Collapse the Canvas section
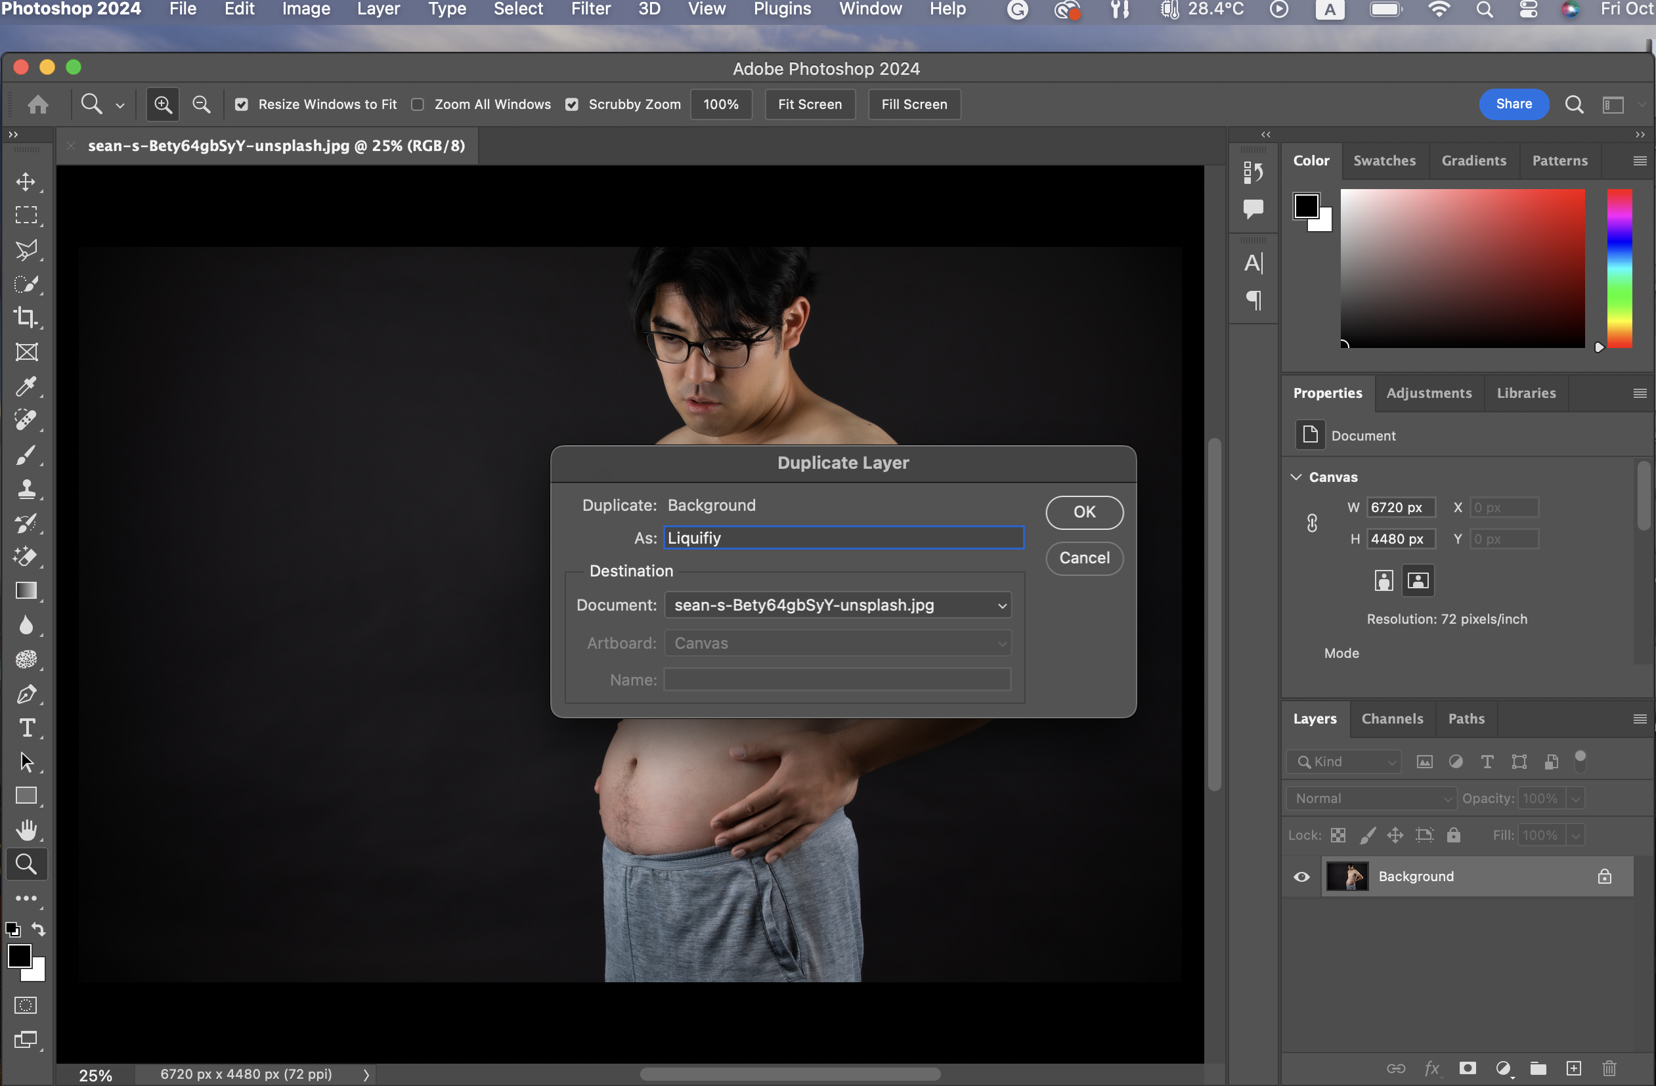The height and width of the screenshot is (1086, 1656). [1296, 477]
